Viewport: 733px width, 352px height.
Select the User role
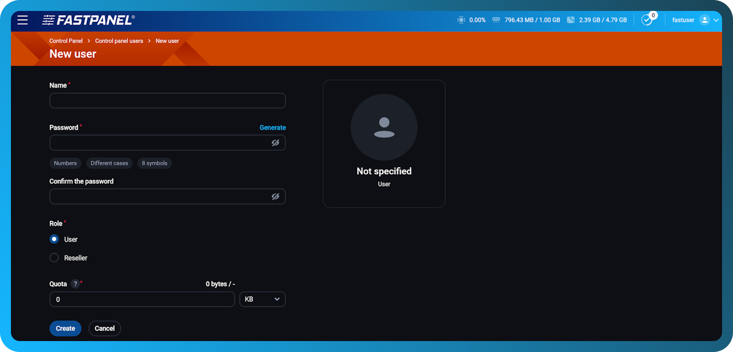point(54,239)
